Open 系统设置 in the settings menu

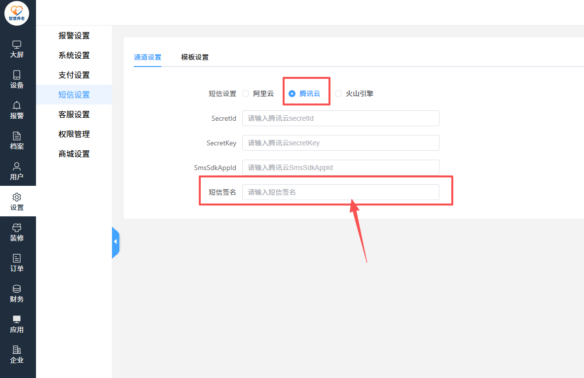[74, 55]
